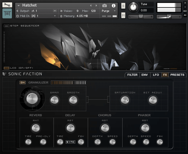Screen dimensions: 188x154
Task: Click the Phaser Speed knob
Action: [146, 142]
